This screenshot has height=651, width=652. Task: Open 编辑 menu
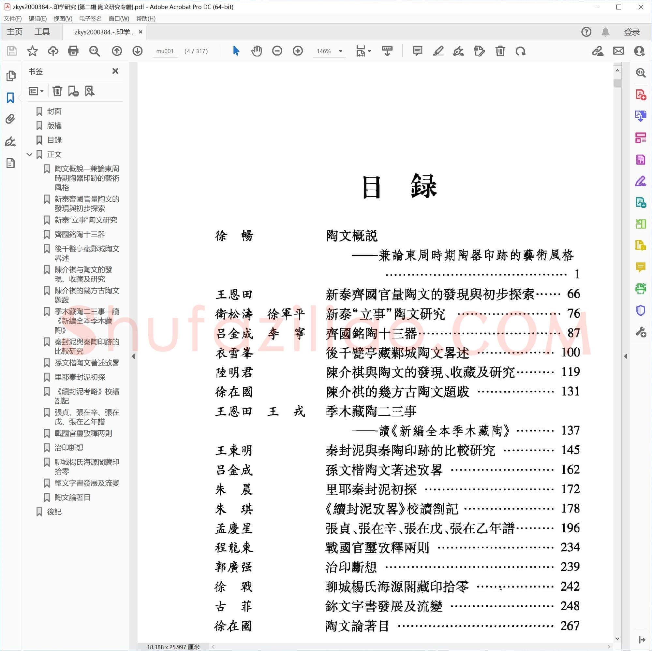[x=37, y=19]
